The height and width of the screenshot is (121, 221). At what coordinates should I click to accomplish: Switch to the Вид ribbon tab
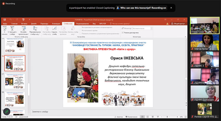coord(94,24)
